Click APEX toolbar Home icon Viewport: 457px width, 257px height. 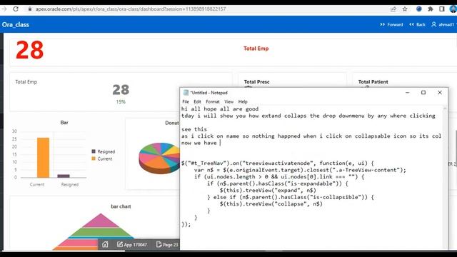(105, 244)
